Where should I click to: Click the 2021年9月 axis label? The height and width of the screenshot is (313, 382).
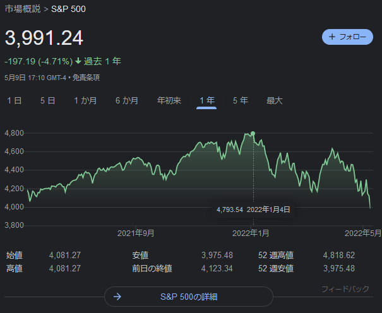pos(136,233)
